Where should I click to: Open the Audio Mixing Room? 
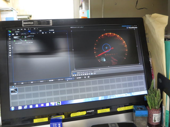10,48
